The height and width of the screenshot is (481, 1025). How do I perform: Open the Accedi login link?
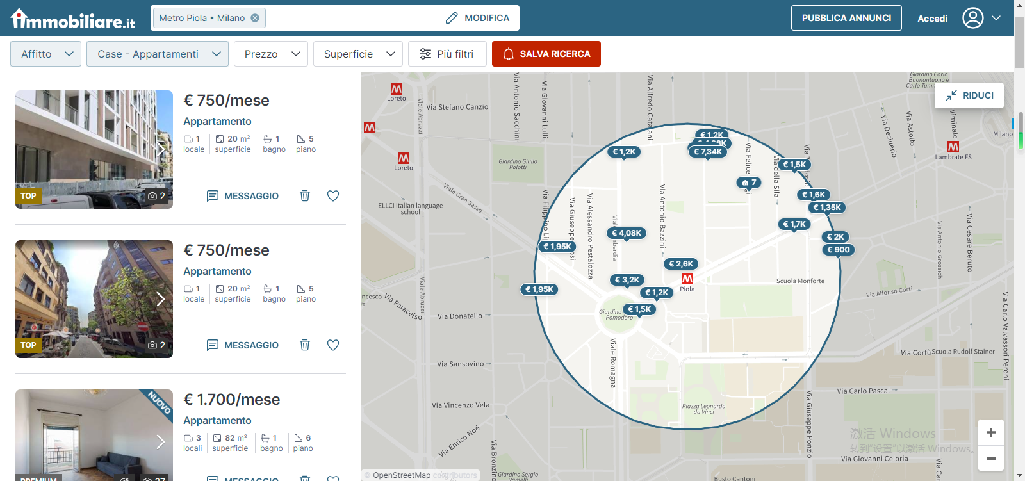click(932, 19)
